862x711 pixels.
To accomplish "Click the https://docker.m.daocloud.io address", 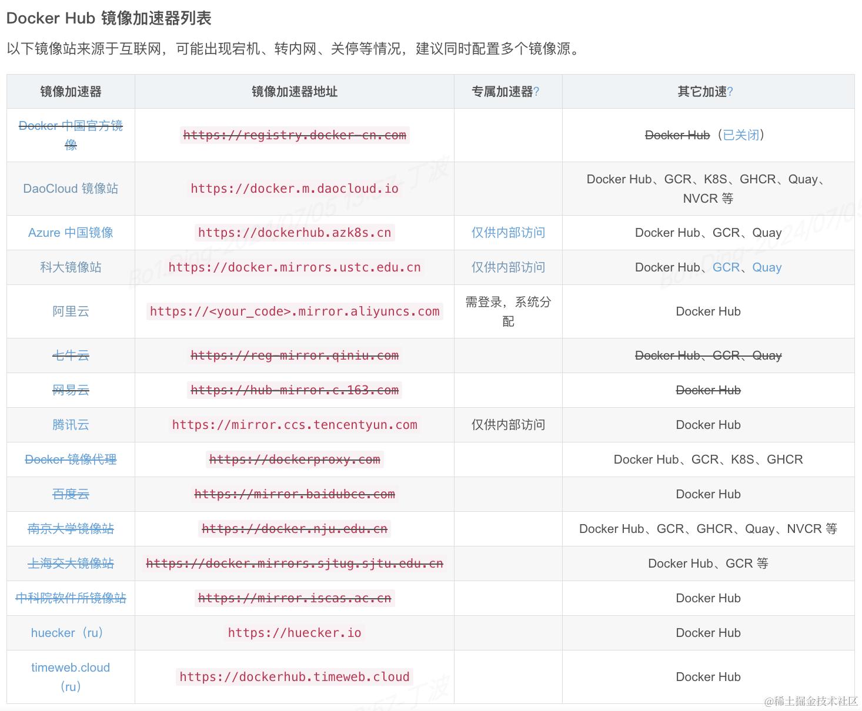I will tap(295, 189).
